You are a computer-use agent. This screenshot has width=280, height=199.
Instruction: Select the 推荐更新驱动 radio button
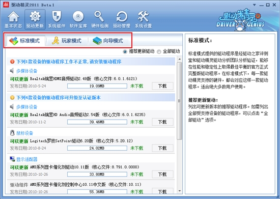(x=125, y=52)
